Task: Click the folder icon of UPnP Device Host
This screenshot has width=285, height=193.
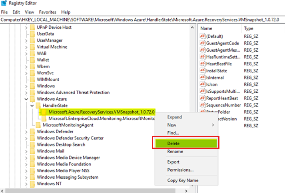Action: (x=32, y=27)
